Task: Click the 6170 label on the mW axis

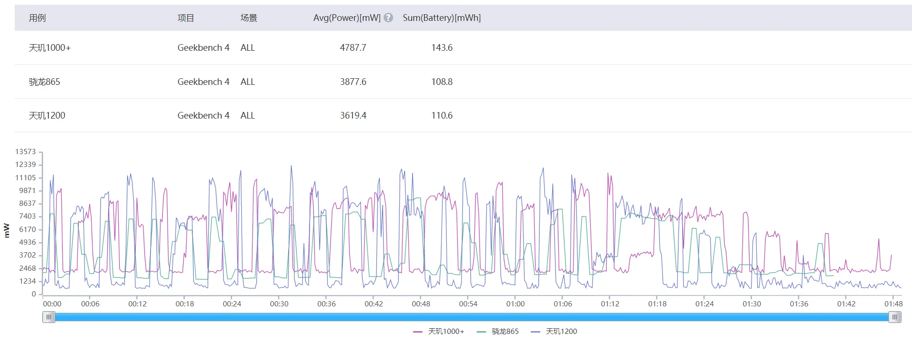Action: coord(28,230)
